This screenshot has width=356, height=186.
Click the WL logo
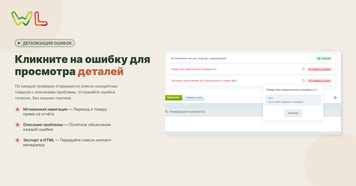click(29, 18)
